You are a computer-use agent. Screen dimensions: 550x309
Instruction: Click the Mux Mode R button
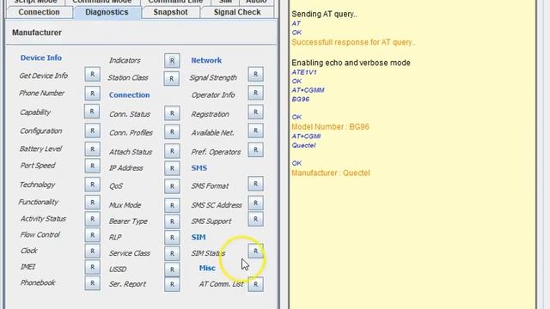click(x=172, y=205)
